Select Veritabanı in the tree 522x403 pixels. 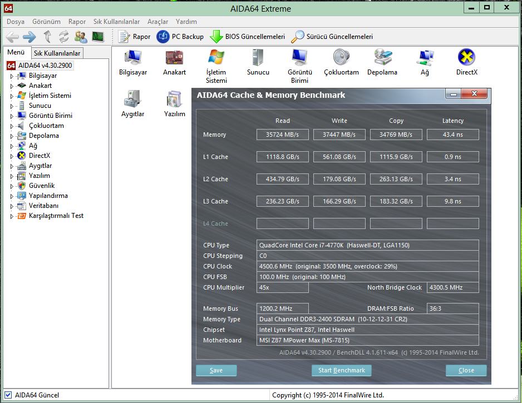[x=43, y=206]
